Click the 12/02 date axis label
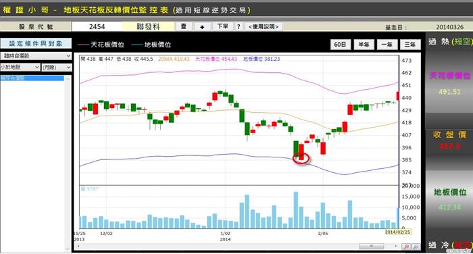Viewport: 473px width, 254px height. tap(106, 234)
